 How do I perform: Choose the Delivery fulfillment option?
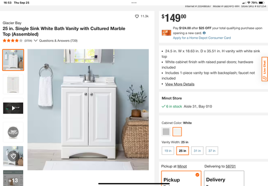click(224, 178)
